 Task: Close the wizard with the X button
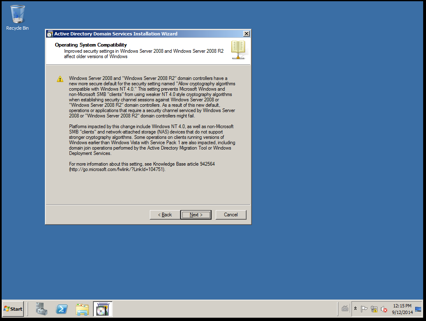[247, 34]
